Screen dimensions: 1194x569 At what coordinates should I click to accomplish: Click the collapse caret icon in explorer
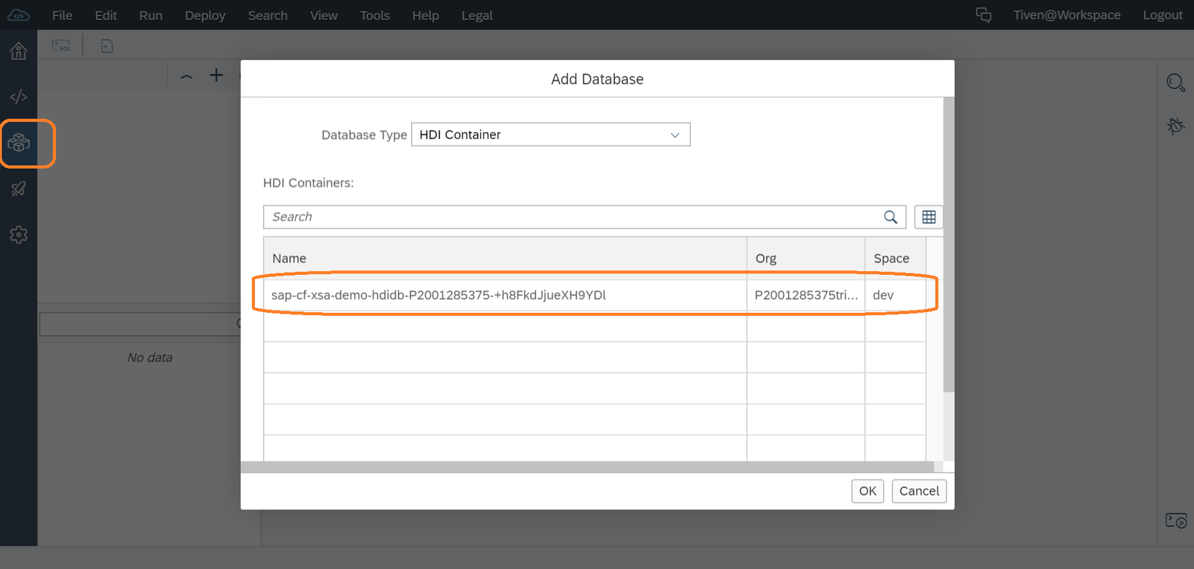187,76
